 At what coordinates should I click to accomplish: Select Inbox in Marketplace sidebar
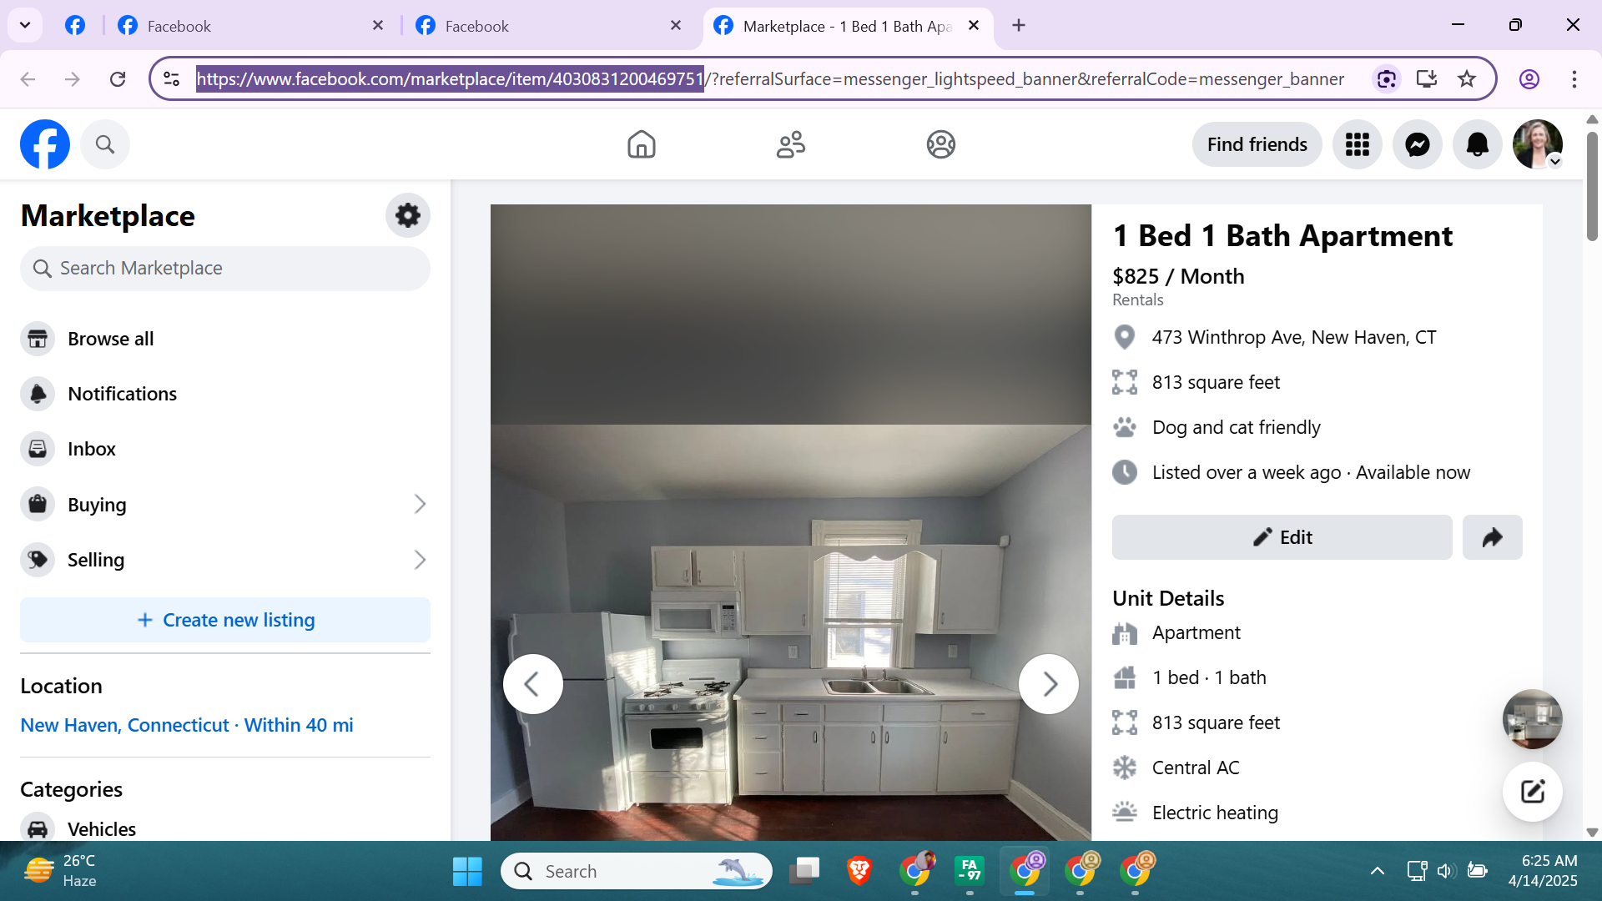coord(92,449)
